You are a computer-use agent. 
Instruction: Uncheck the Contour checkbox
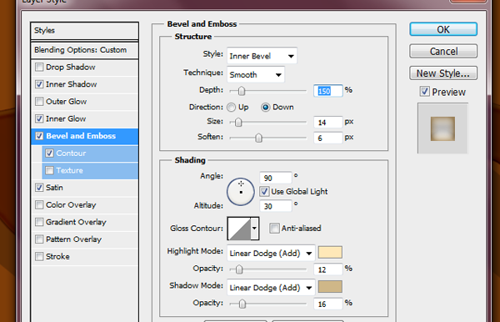point(49,153)
